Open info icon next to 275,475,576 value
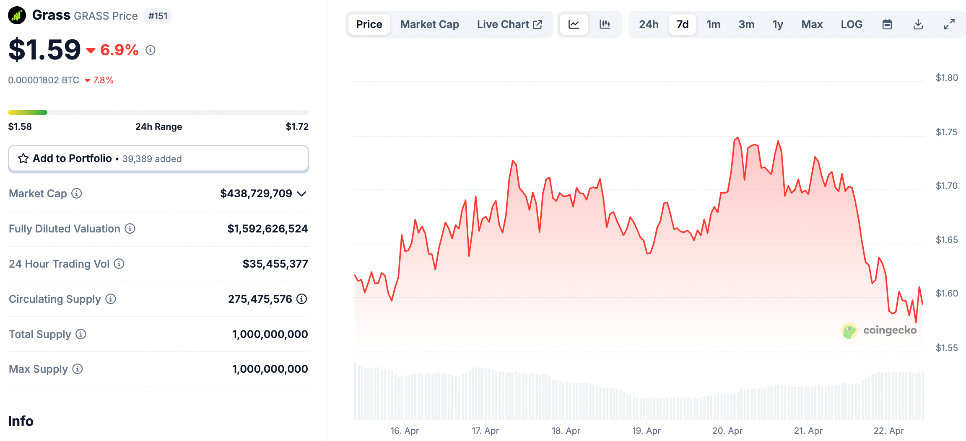 click(301, 299)
